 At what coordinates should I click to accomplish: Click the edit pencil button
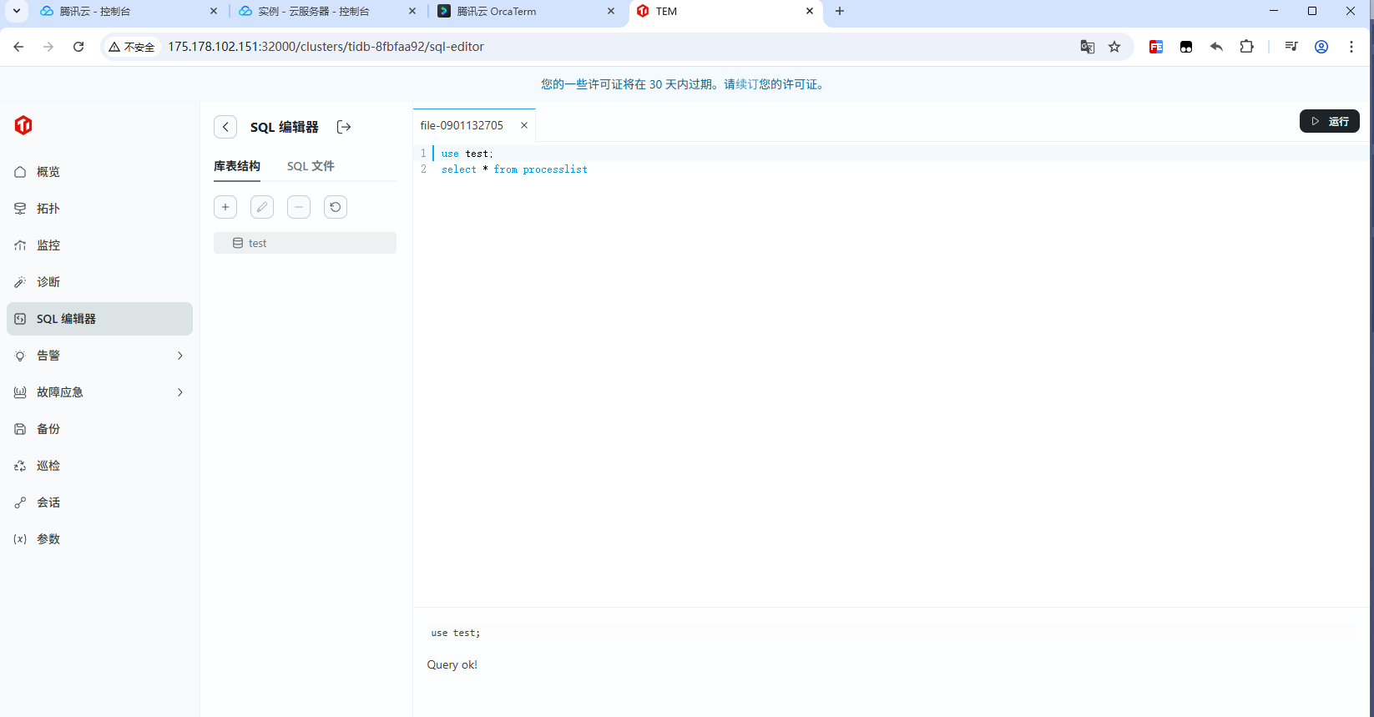pyautogui.click(x=262, y=207)
